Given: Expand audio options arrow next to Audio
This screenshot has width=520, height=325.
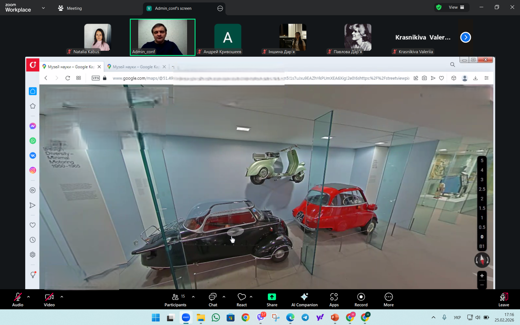Looking at the screenshot, I should [x=29, y=297].
